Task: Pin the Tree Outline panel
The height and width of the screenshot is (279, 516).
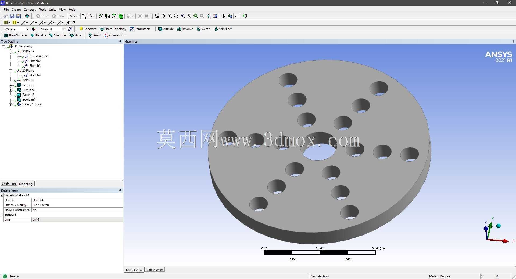Action: coord(120,41)
